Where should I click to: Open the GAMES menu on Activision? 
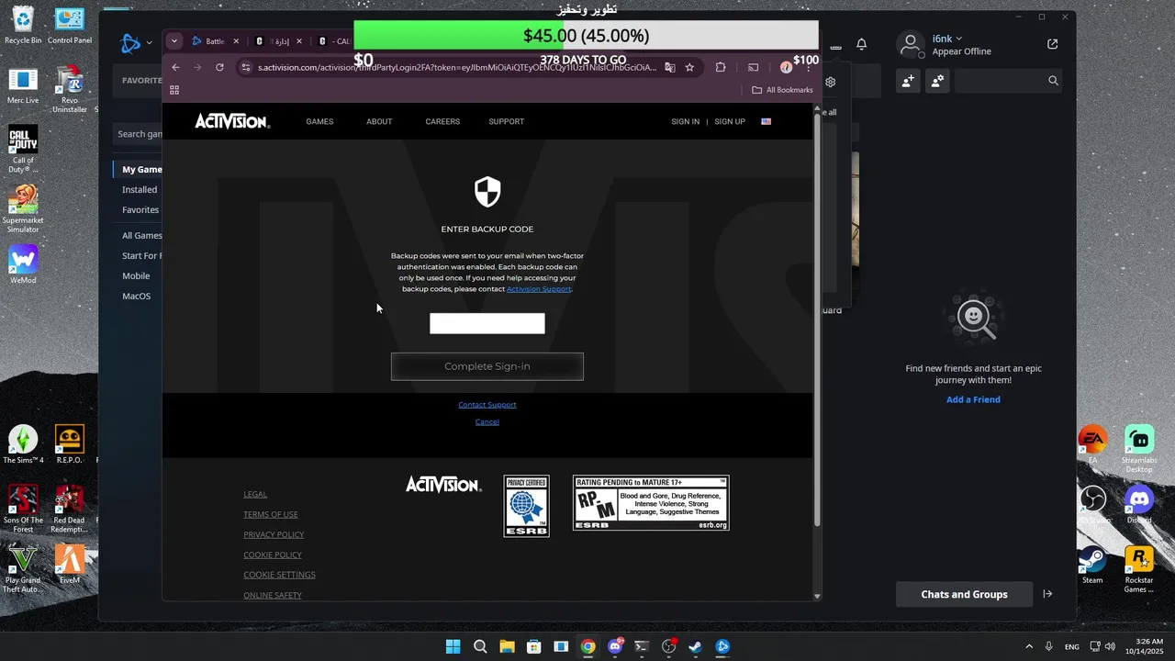(x=319, y=121)
